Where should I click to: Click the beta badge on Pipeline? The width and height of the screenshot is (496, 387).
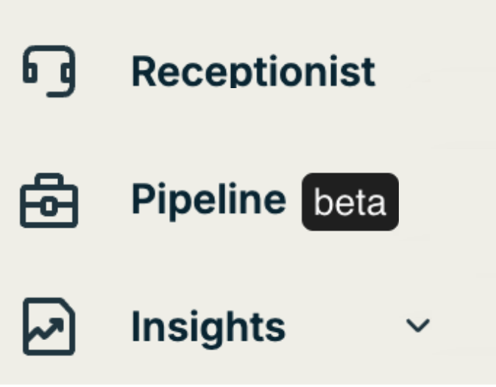point(350,202)
